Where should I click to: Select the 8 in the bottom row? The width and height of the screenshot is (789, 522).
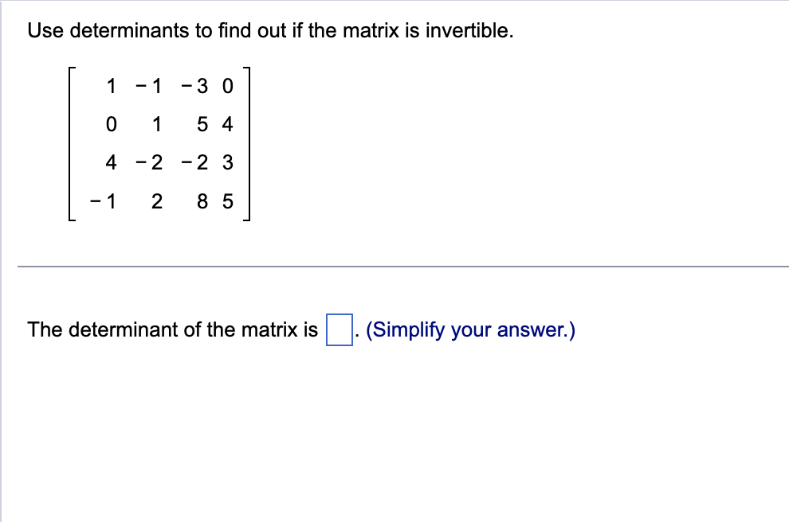[202, 201]
